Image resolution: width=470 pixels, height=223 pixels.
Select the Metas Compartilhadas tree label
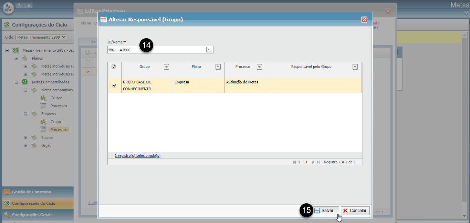point(50,82)
